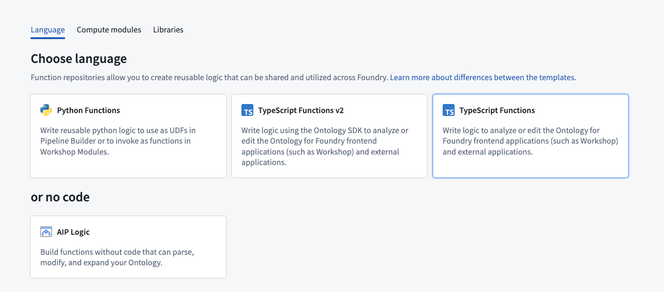Viewport: 664px width, 292px height.
Task: Click the Python Functions description text
Action: [118, 141]
